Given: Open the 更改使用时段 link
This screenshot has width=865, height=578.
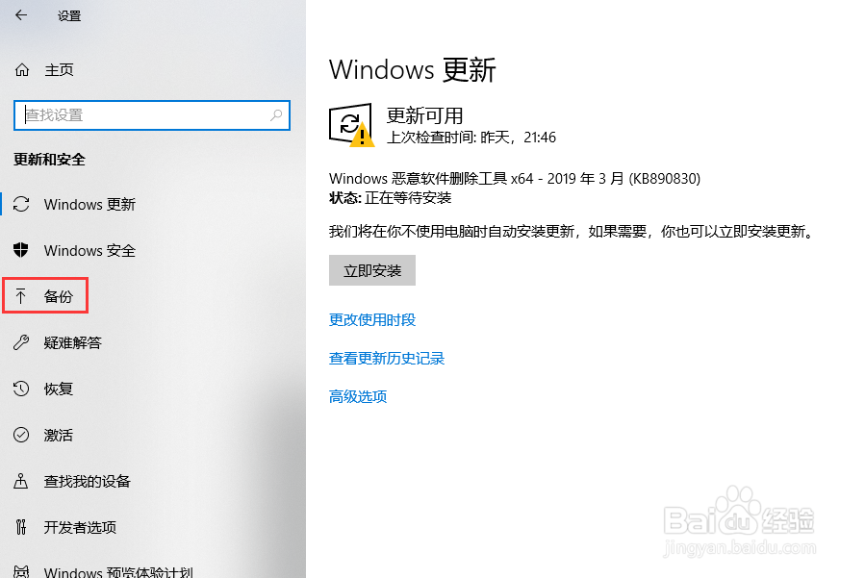Looking at the screenshot, I should pos(372,320).
